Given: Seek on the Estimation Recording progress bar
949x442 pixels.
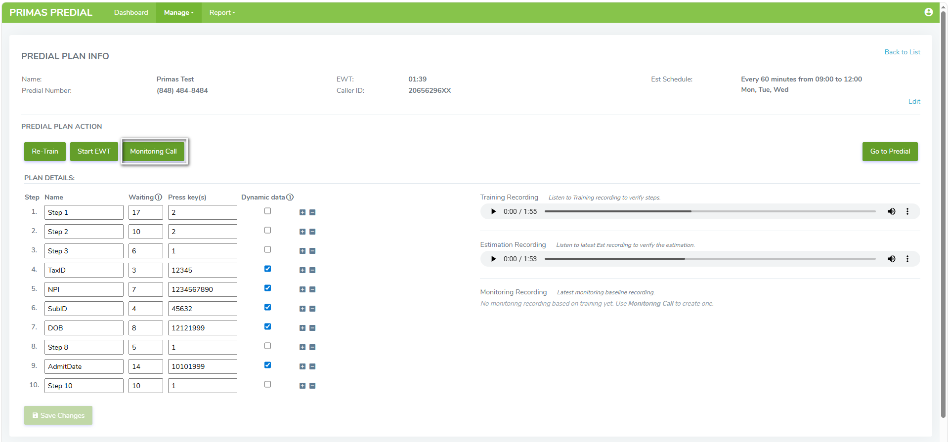Looking at the screenshot, I should (710, 259).
